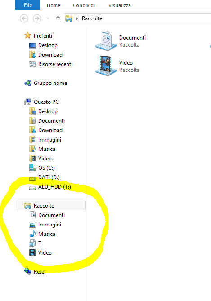The height and width of the screenshot is (301, 211).
Task: Click the Rete network icon
Action: pos(28,271)
